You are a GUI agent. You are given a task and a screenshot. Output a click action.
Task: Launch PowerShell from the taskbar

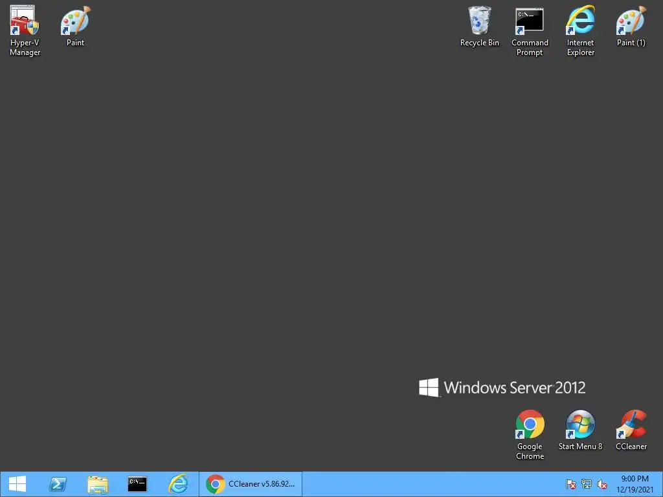coord(58,484)
